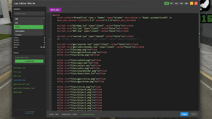Screen dimensions: 212x119
Task: Open the meta.xml editor tab
Action: [x=55, y=10]
